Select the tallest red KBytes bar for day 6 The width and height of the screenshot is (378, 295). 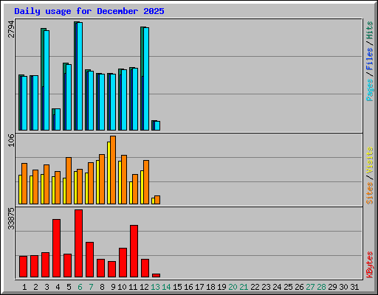pos(79,243)
